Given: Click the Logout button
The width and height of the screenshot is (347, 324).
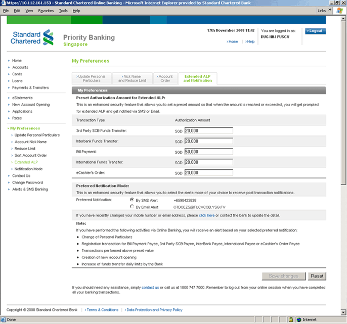Looking at the screenshot, I should (315, 31).
